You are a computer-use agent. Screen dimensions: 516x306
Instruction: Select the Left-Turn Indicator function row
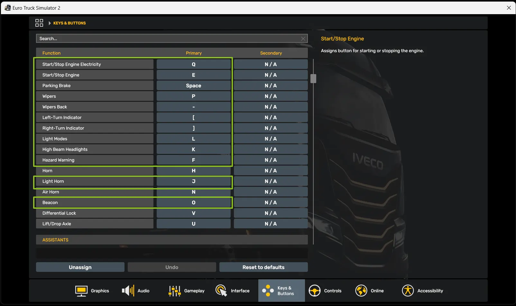coord(95,118)
